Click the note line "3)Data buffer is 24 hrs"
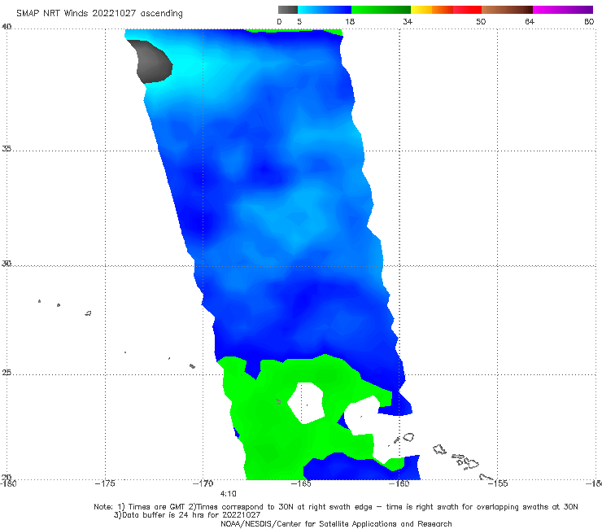The width and height of the screenshot is (602, 529). click(187, 515)
